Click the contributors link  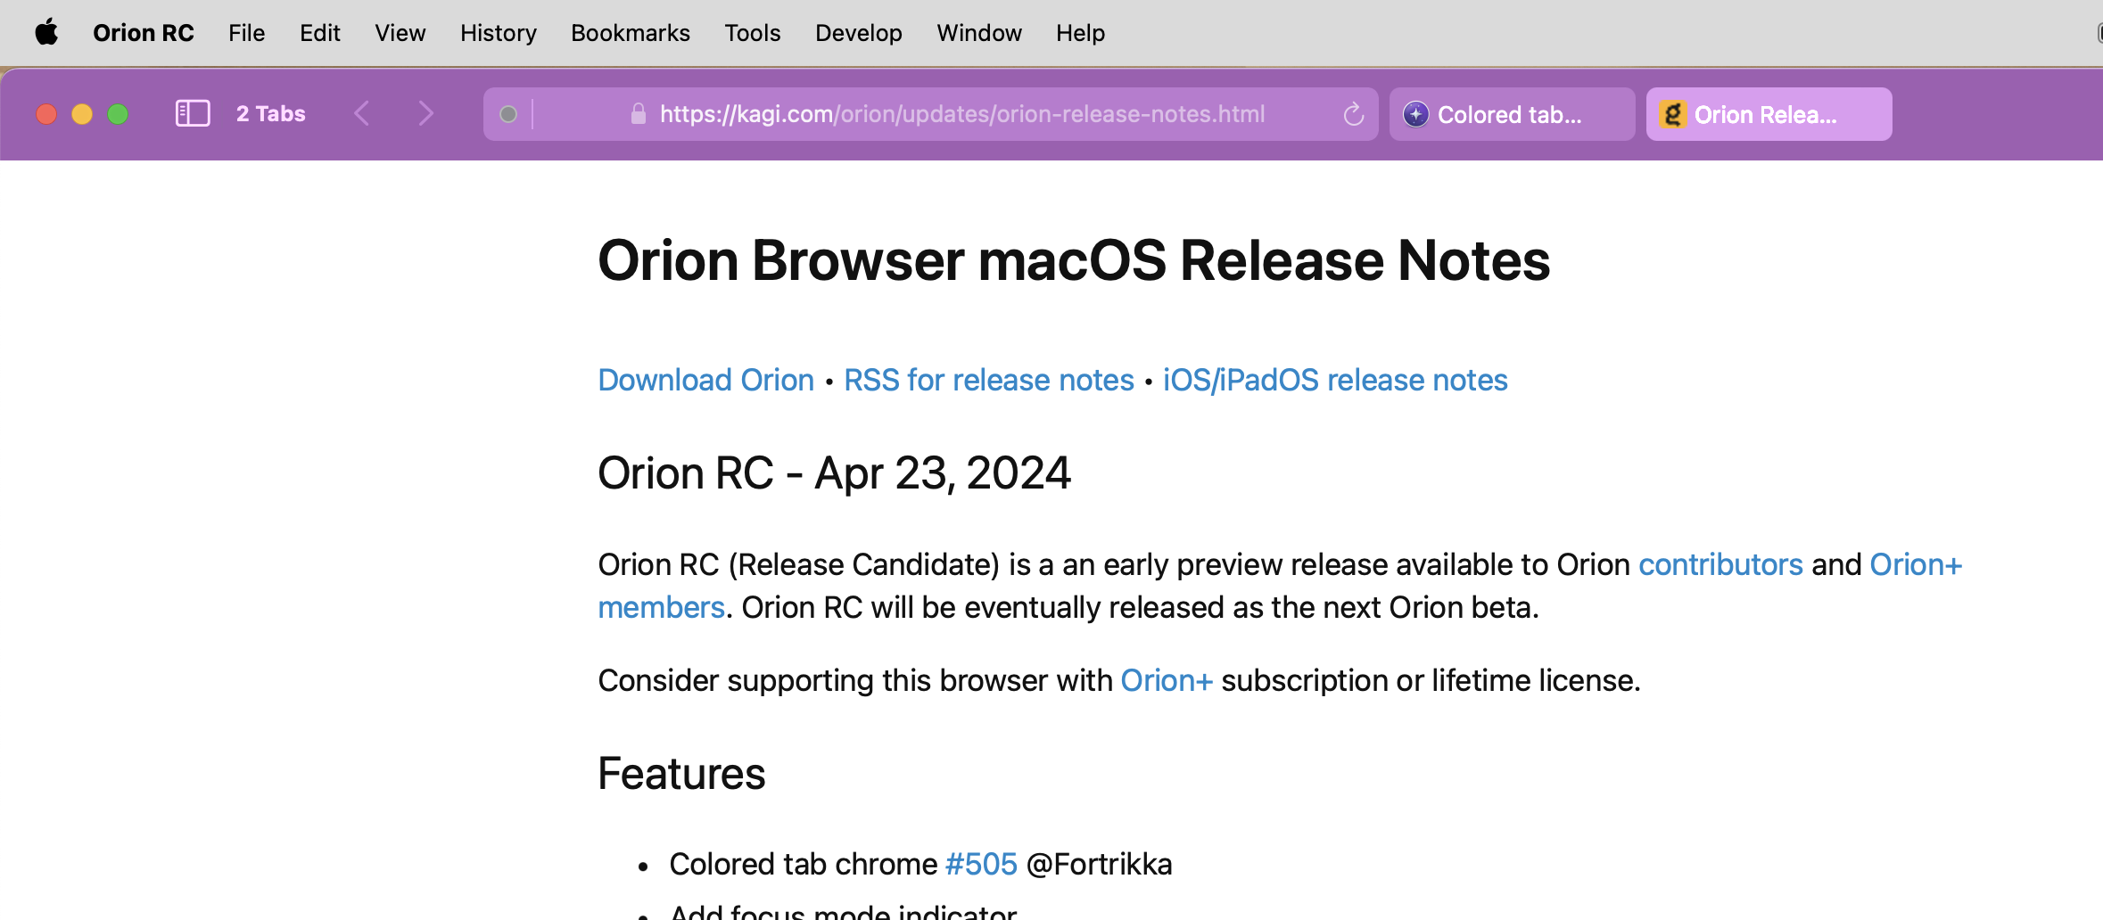[1720, 564]
